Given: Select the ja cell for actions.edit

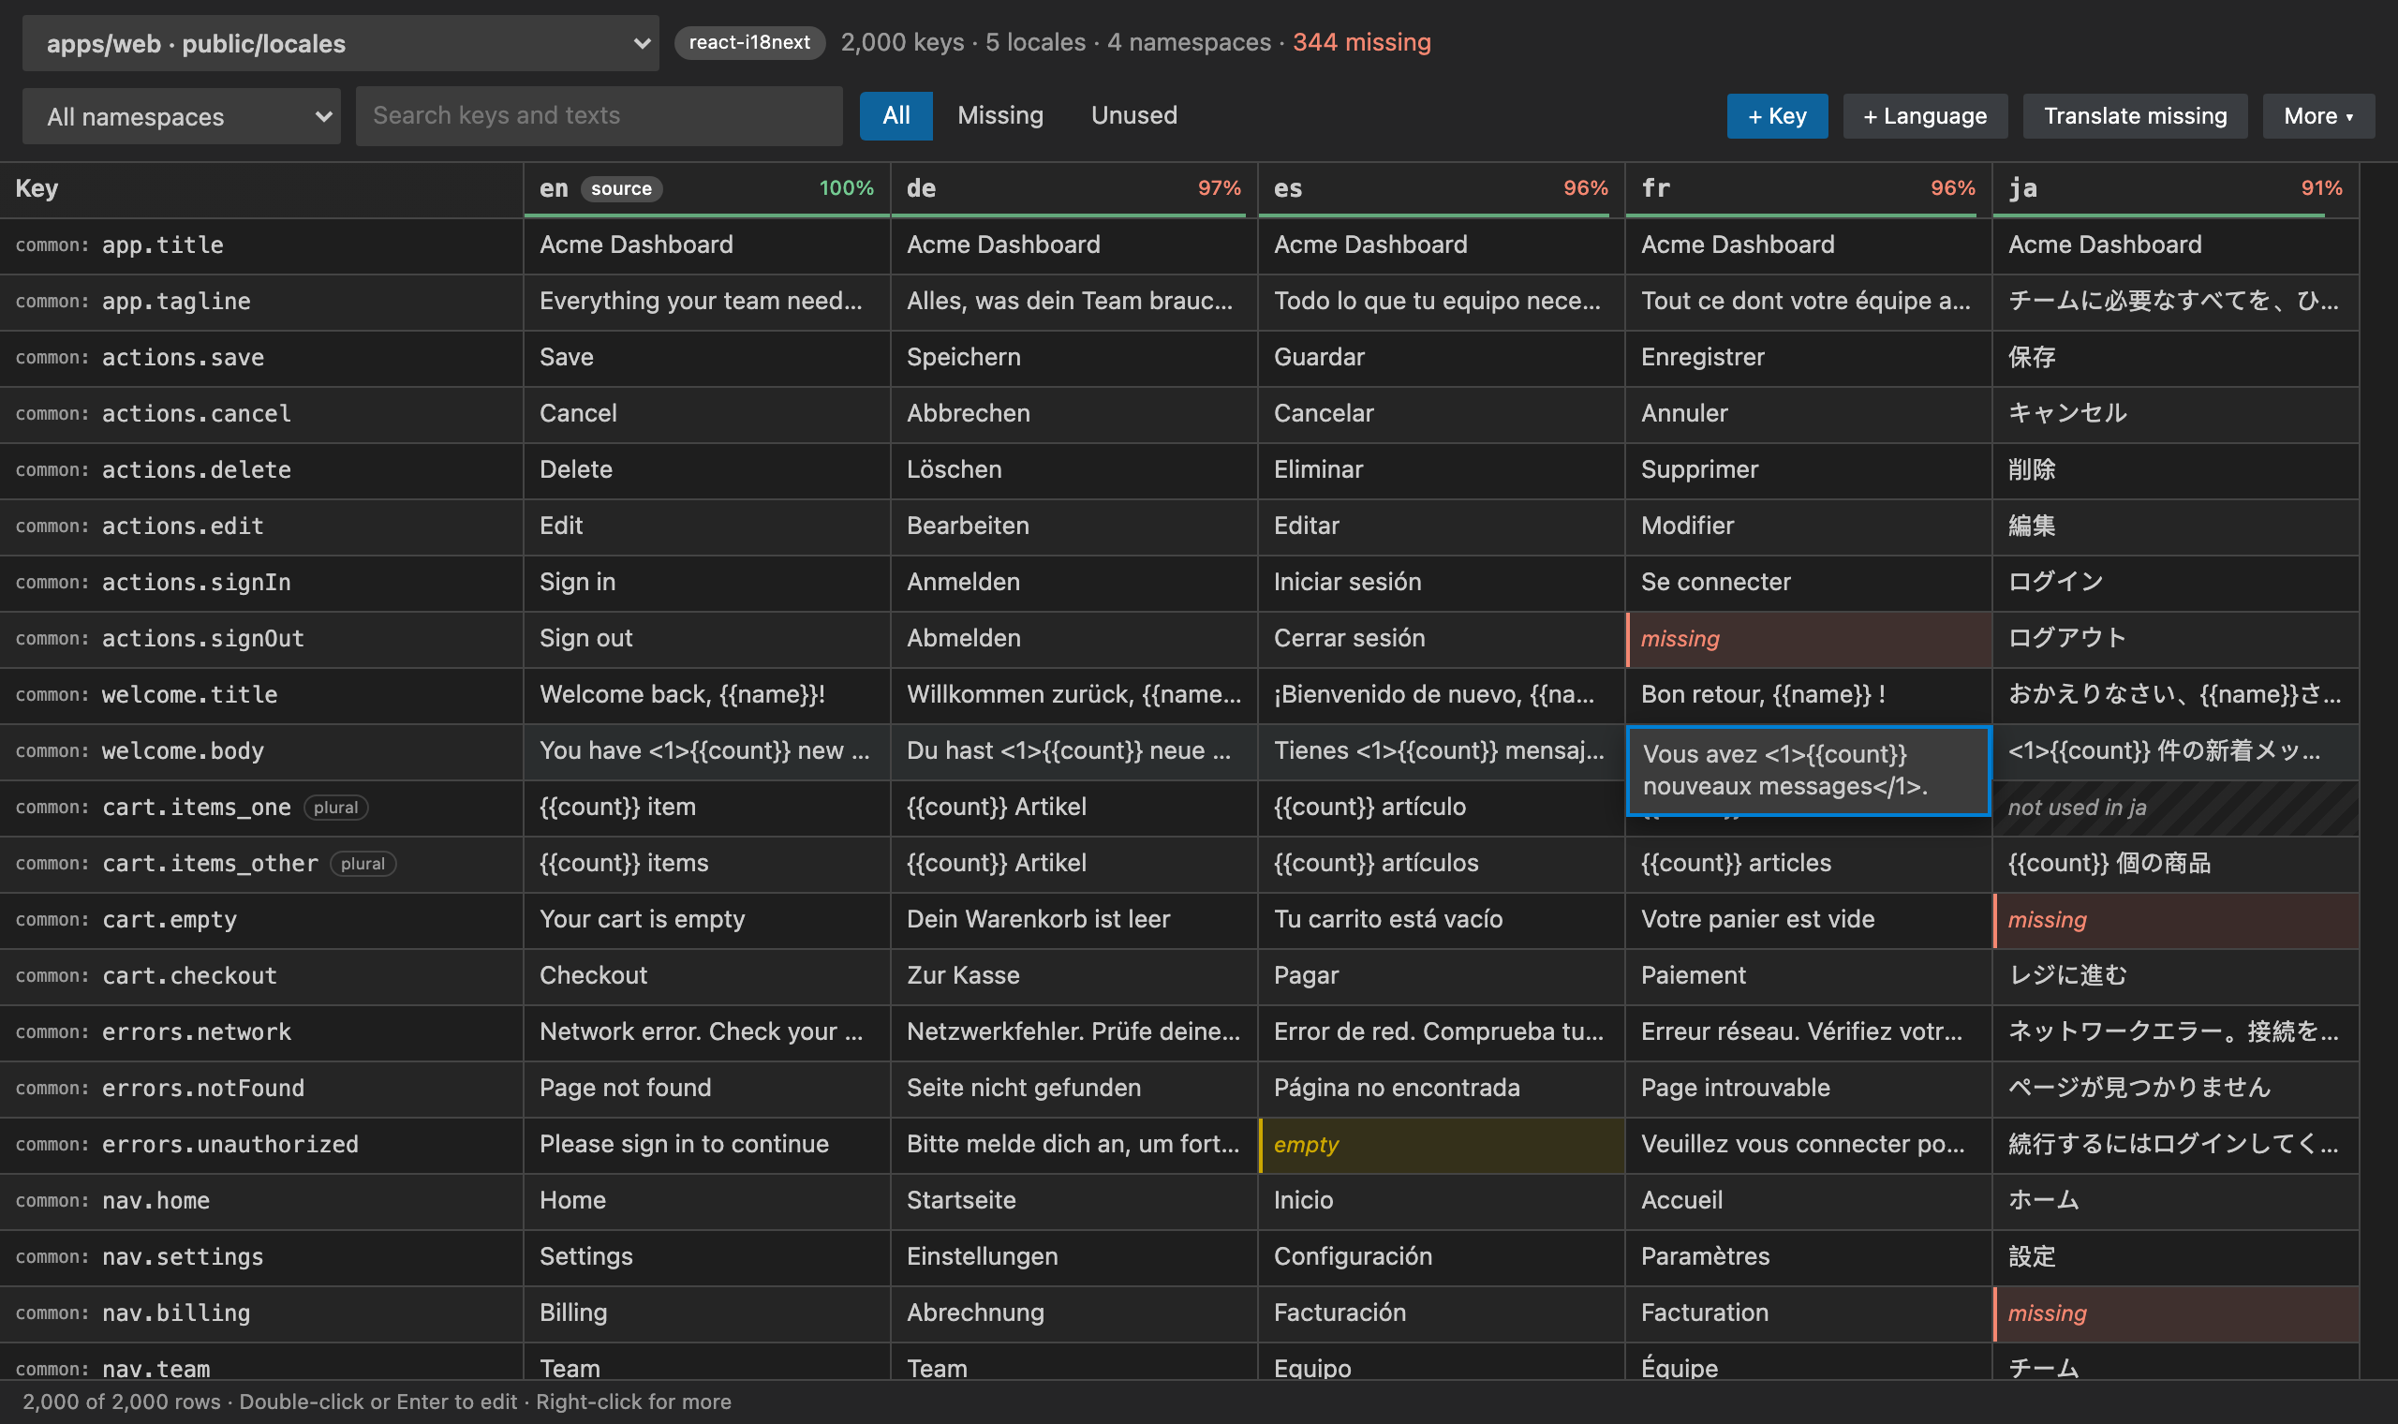Looking at the screenshot, I should [2176, 527].
